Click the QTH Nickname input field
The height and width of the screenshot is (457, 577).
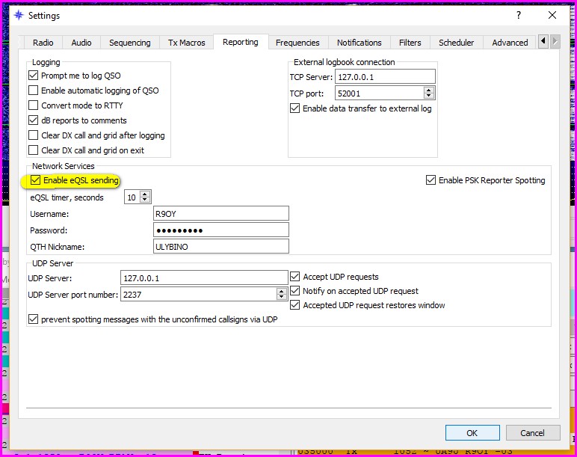(220, 247)
